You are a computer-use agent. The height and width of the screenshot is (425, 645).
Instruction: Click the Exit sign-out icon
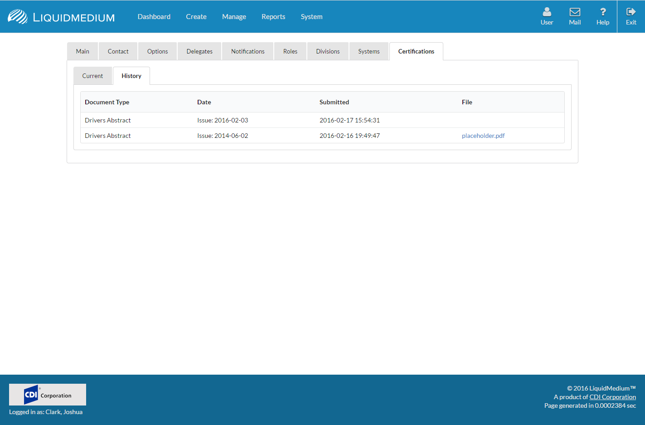[x=631, y=12]
